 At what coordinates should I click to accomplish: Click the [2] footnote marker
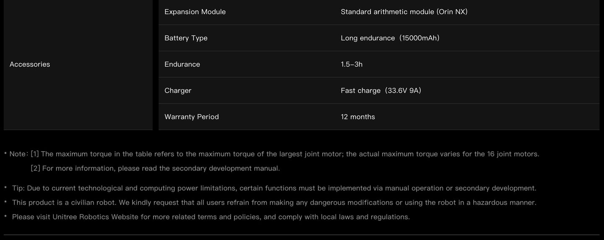pos(35,168)
